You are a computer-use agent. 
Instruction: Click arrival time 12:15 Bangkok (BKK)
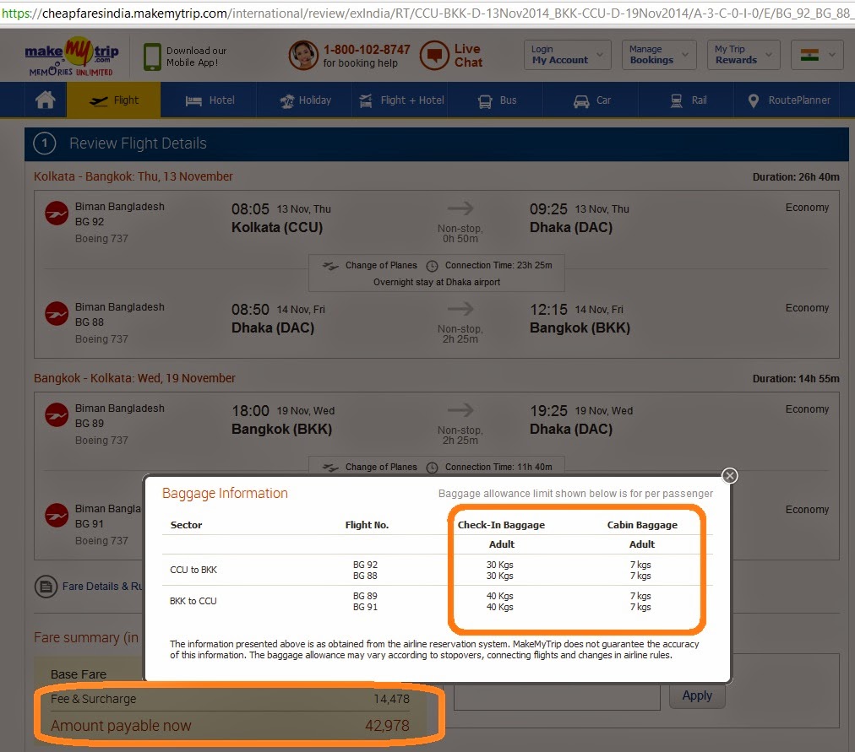pyautogui.click(x=548, y=310)
